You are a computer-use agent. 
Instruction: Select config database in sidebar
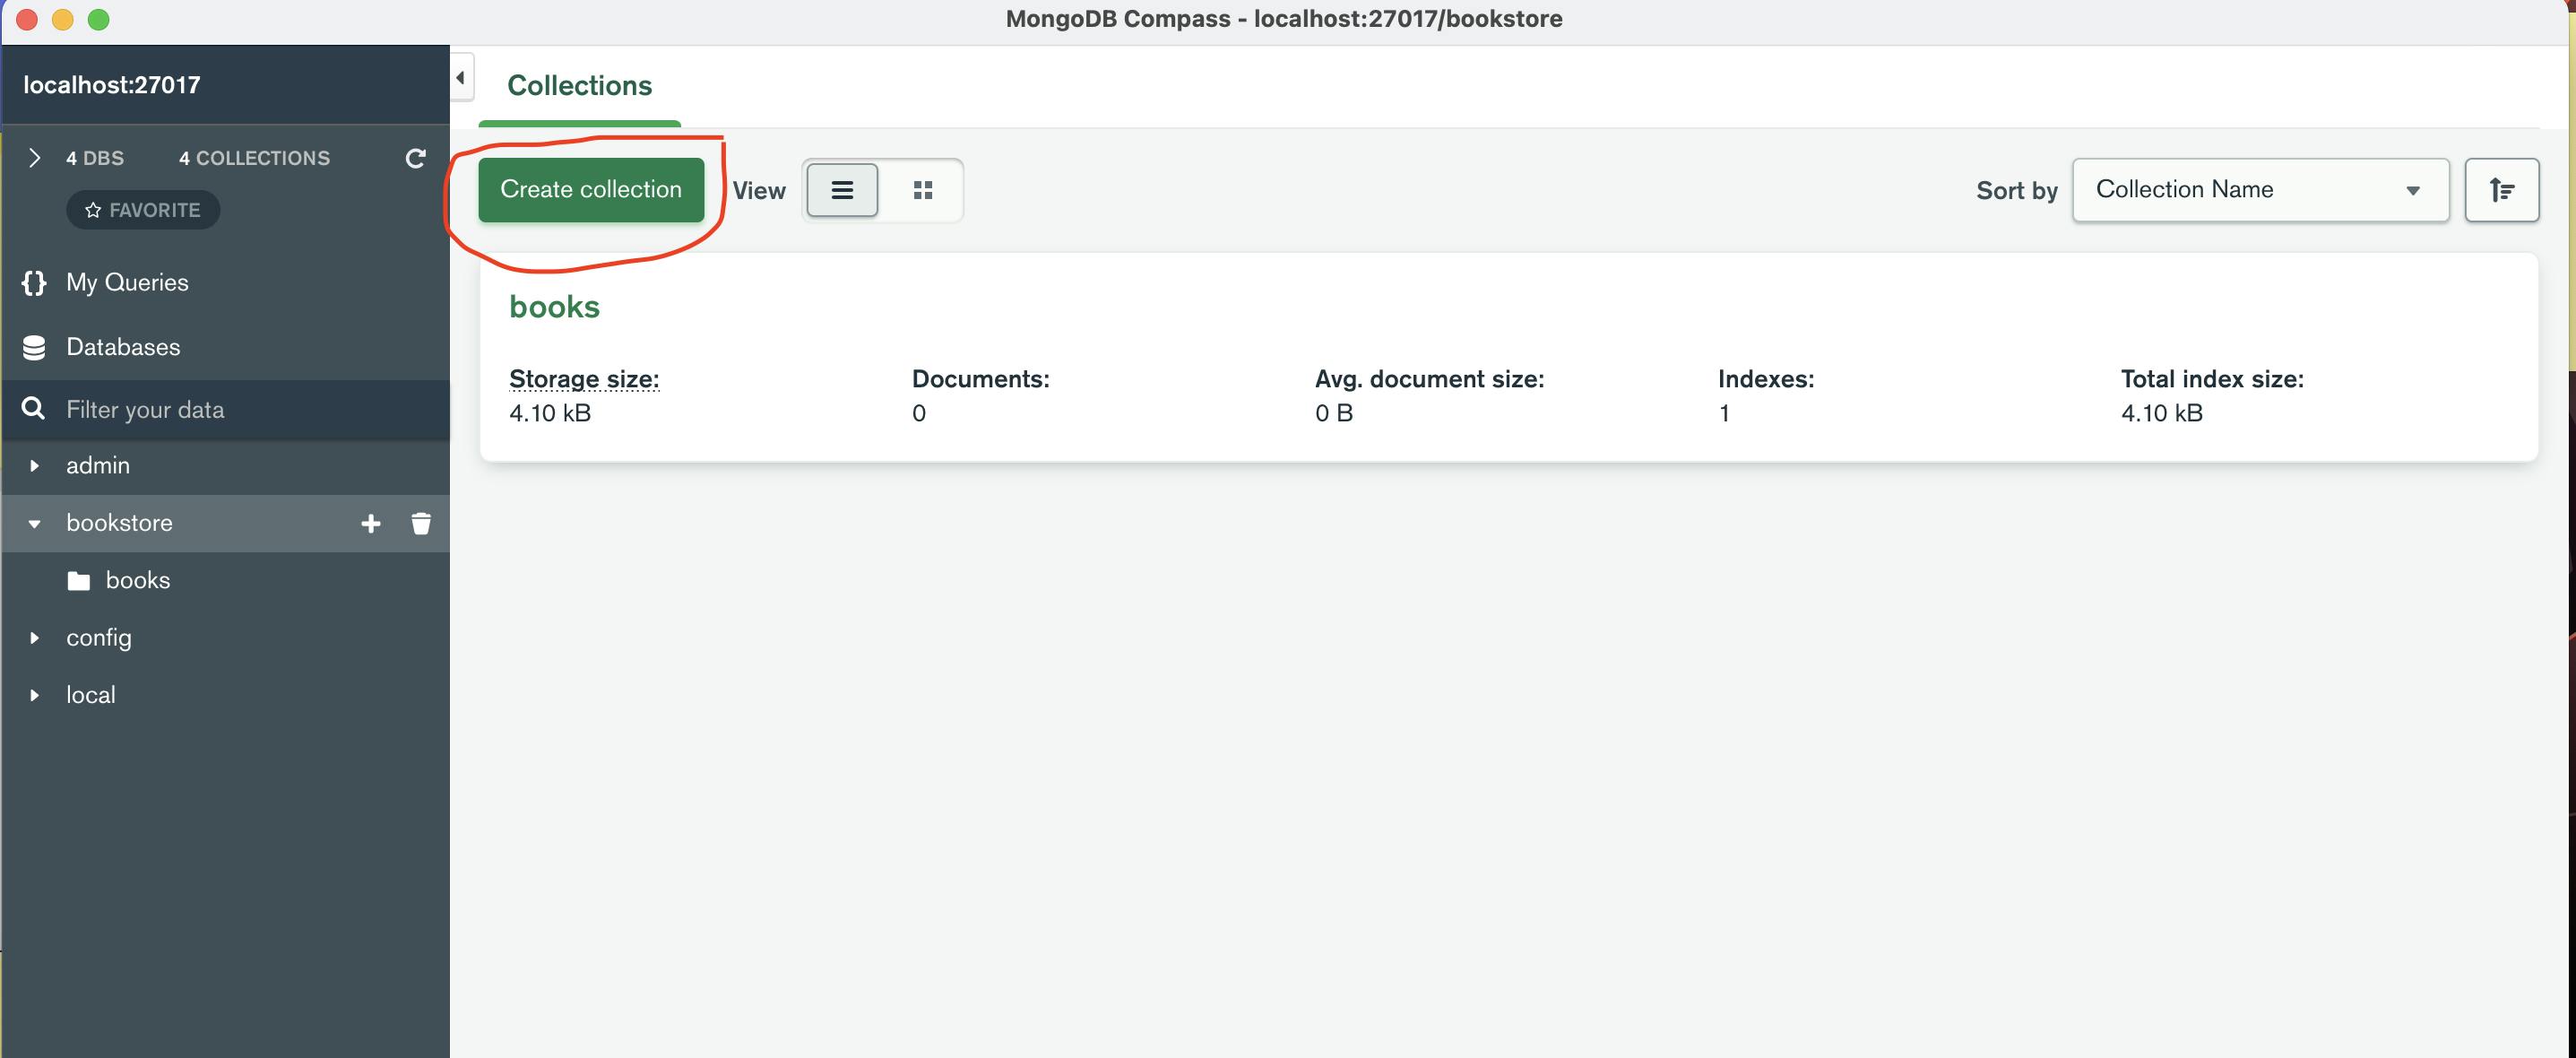tap(226, 638)
